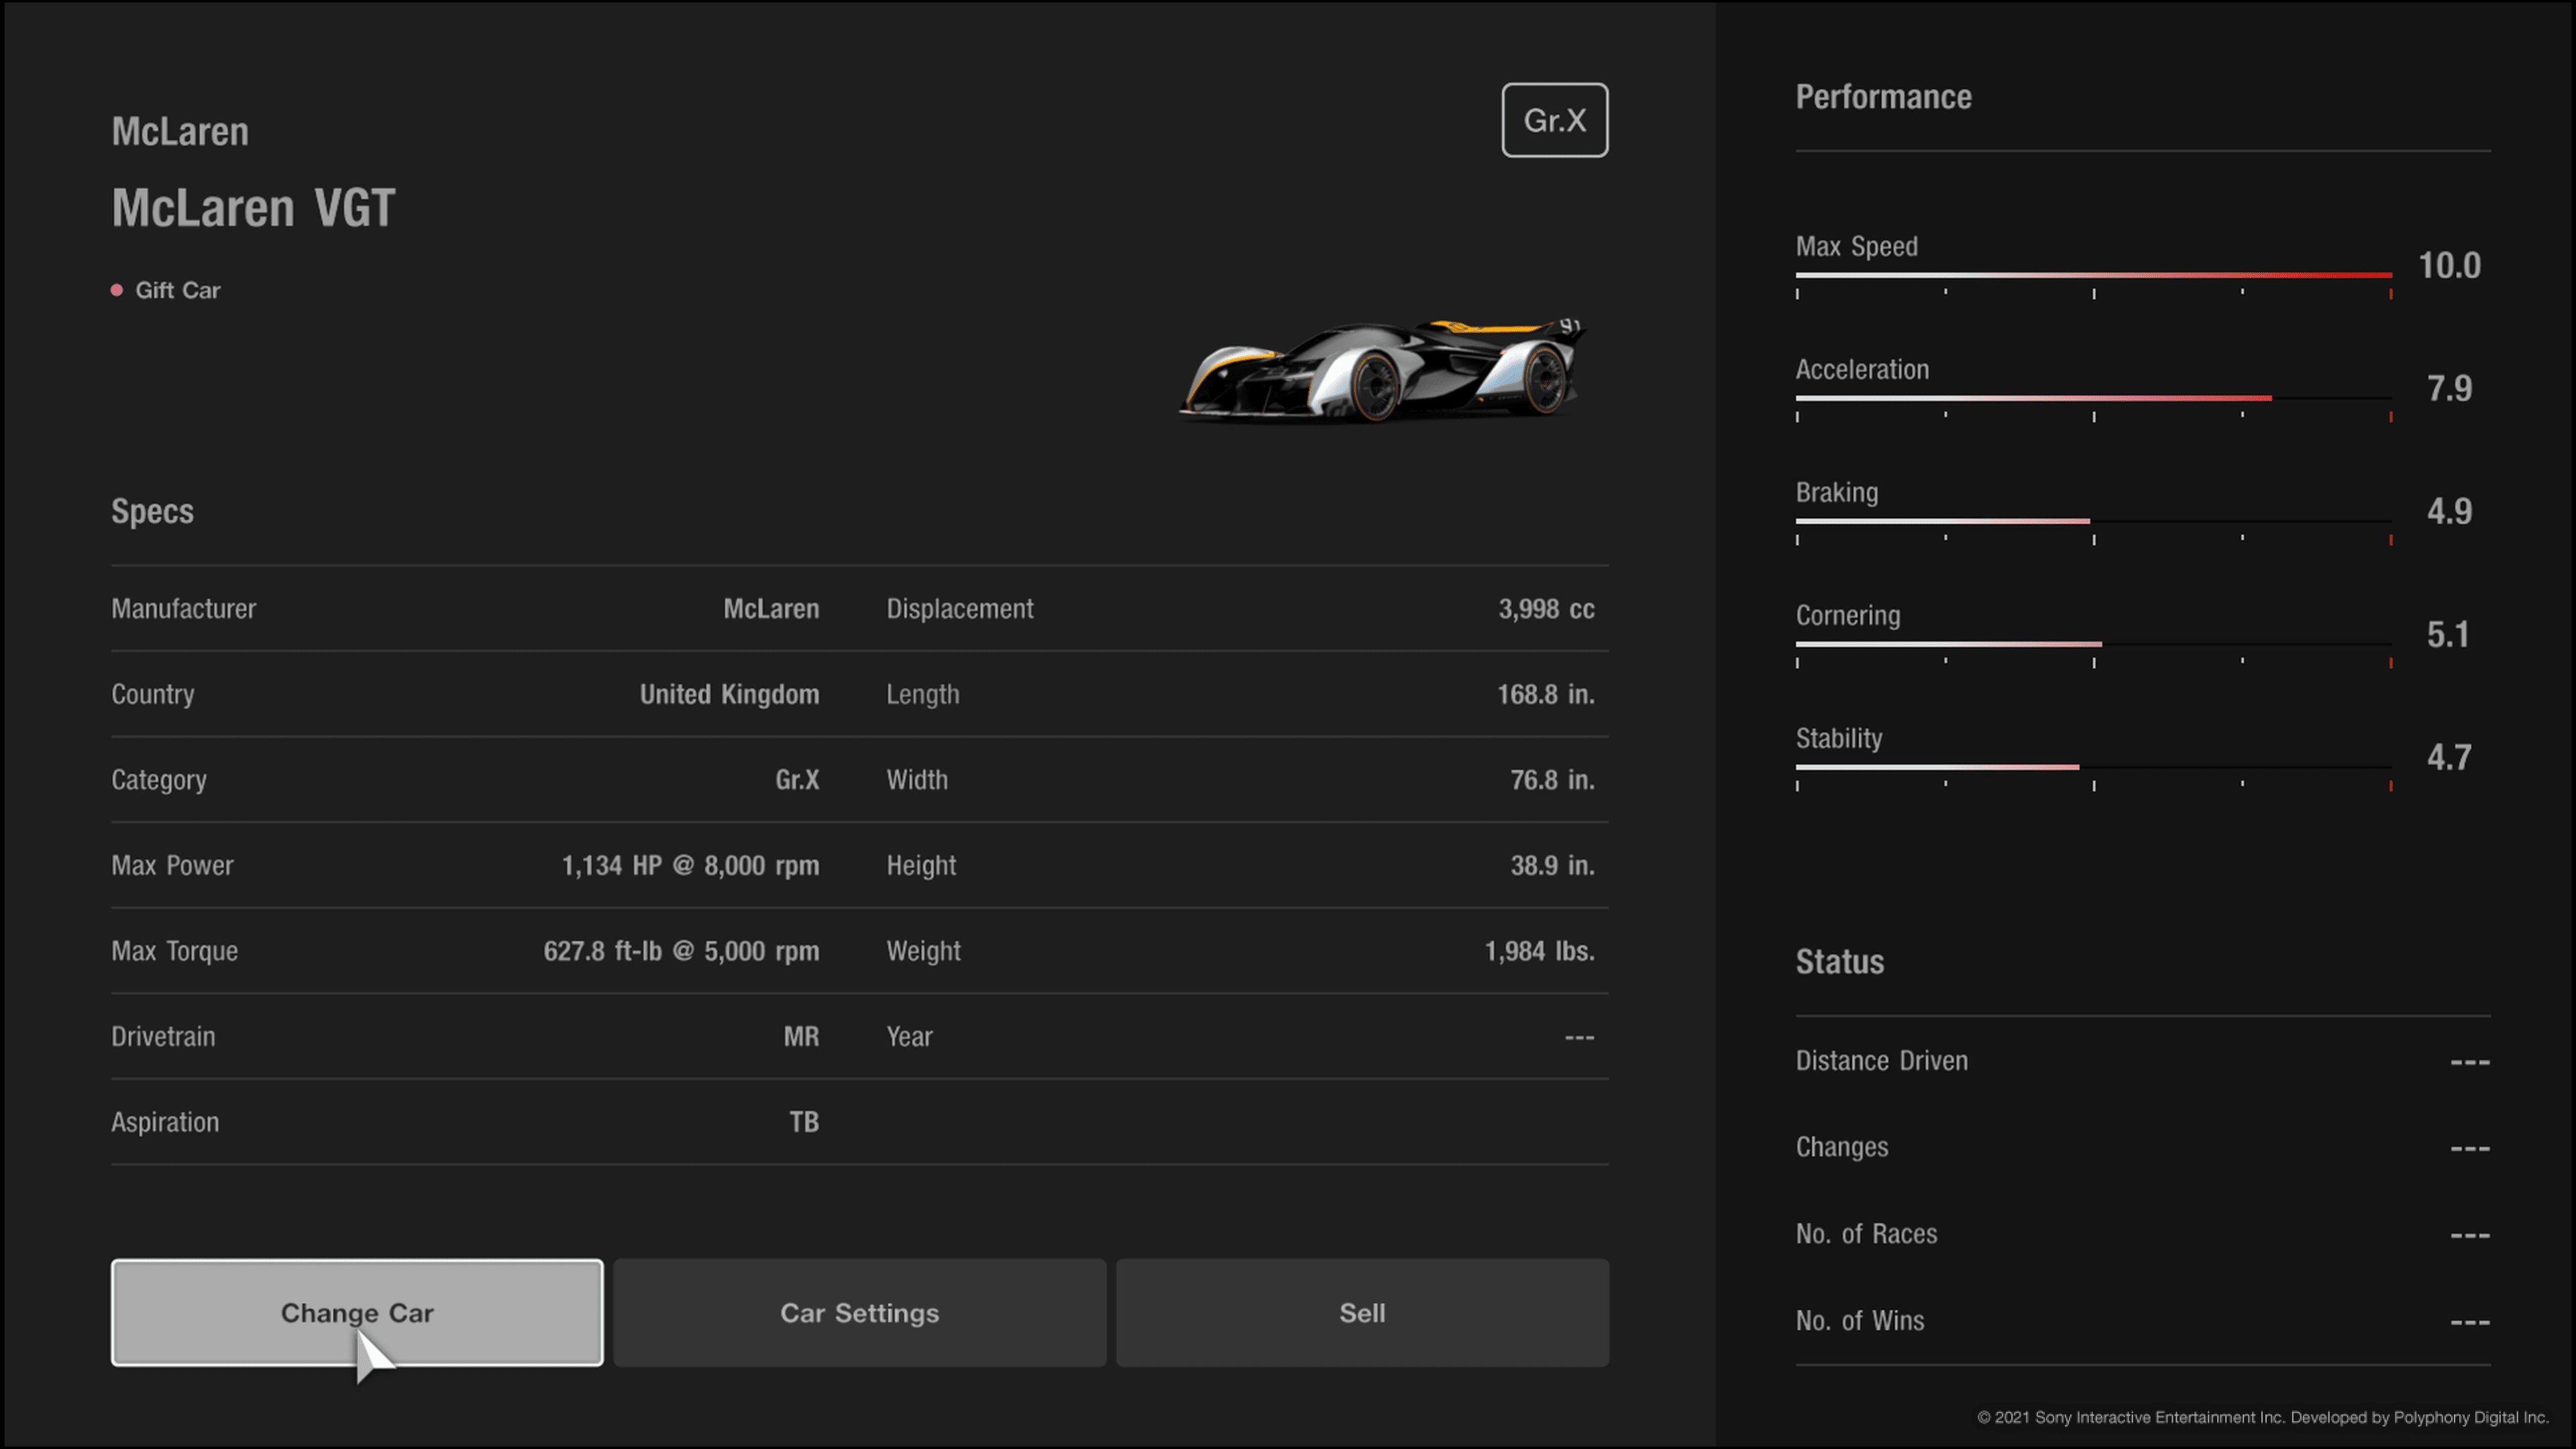Click the Stability value 4.7
Image resolution: width=2576 pixels, height=1449 pixels.
click(x=2449, y=758)
